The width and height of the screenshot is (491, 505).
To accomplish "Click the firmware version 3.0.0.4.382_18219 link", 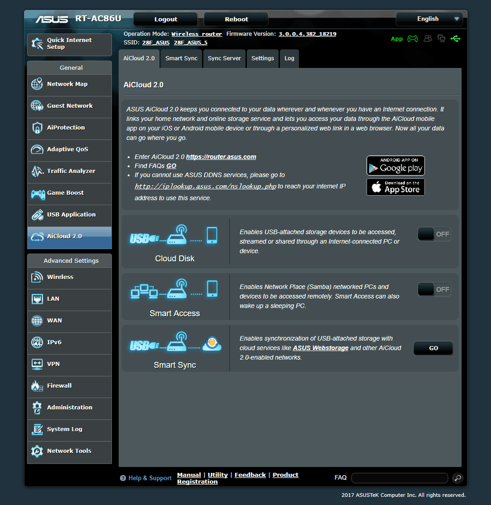I will [x=307, y=34].
